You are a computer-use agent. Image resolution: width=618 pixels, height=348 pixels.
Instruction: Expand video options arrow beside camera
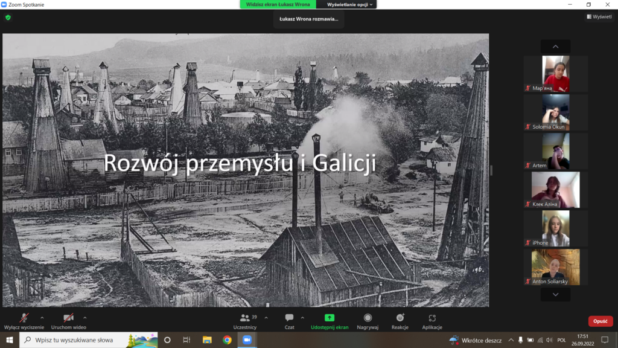click(x=84, y=317)
